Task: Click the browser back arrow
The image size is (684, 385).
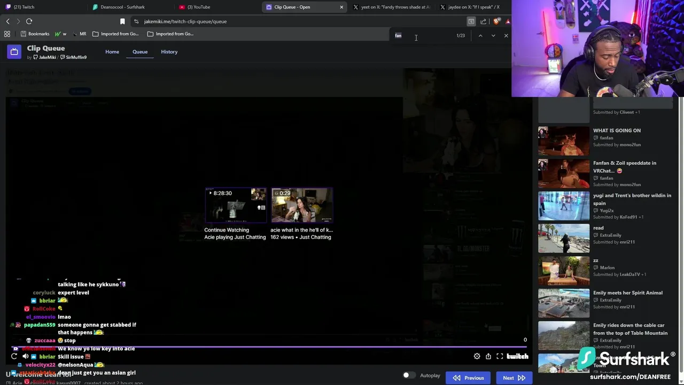Action: click(7, 21)
